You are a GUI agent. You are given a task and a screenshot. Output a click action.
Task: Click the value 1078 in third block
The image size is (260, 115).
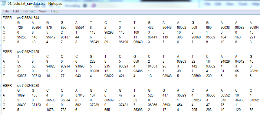point(50,110)
